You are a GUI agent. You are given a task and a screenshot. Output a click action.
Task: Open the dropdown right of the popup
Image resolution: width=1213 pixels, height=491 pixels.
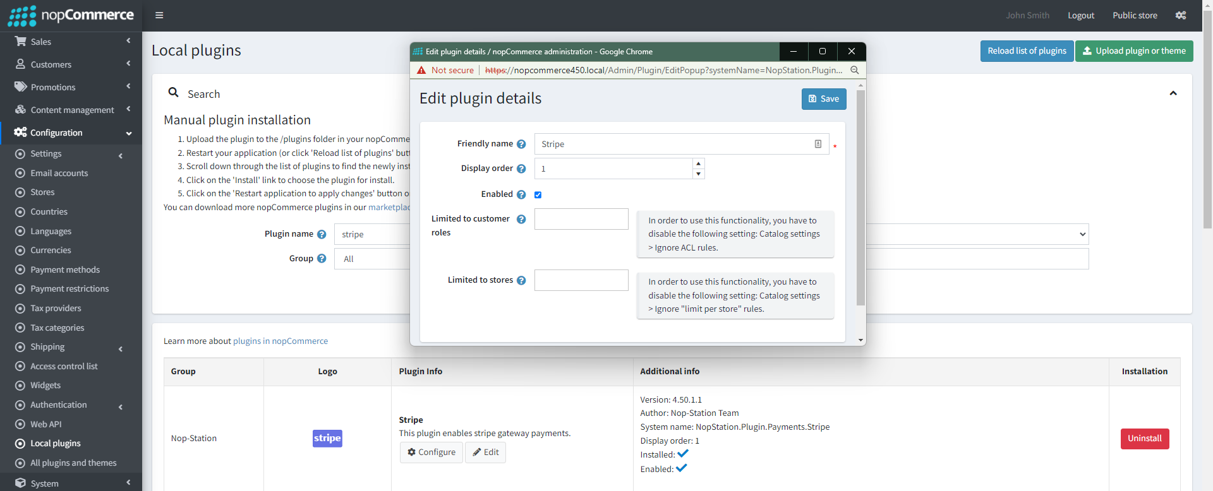977,234
